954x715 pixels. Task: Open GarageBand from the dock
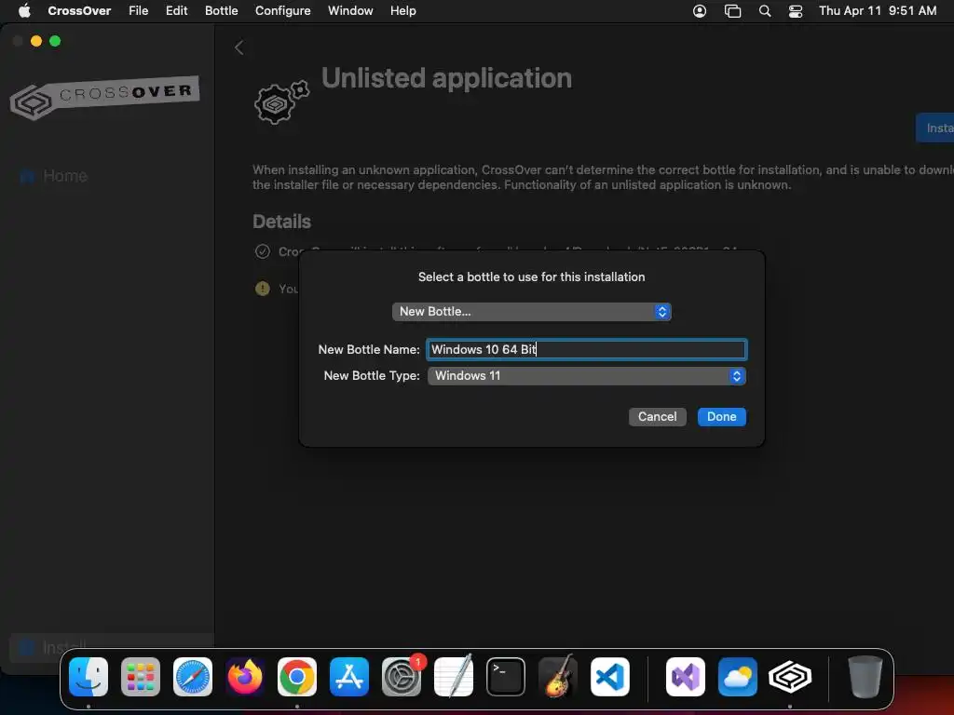point(558,677)
